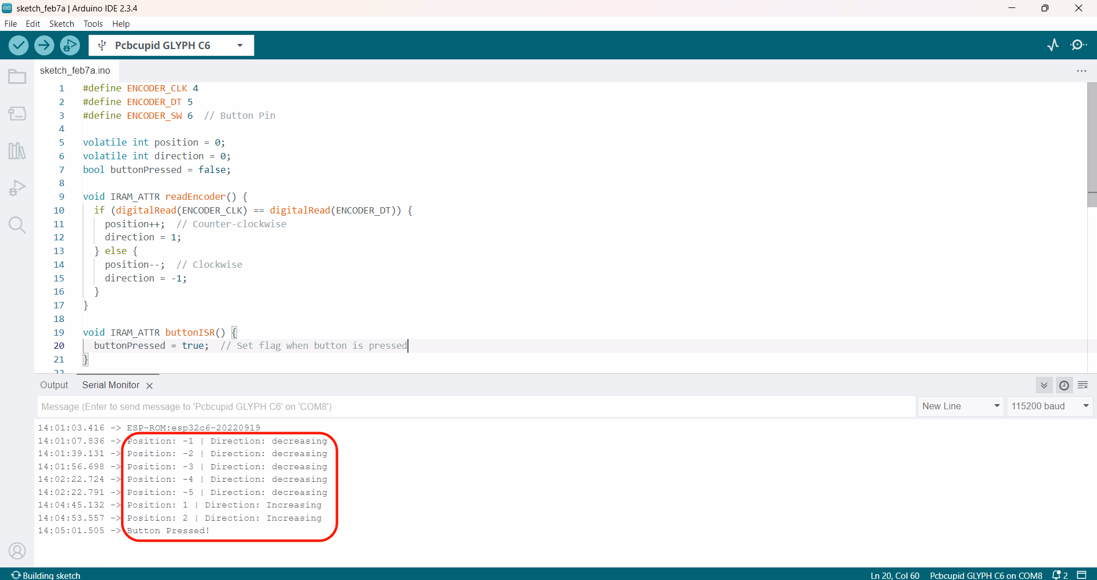
Task: Open the Tools menu
Action: (x=93, y=24)
